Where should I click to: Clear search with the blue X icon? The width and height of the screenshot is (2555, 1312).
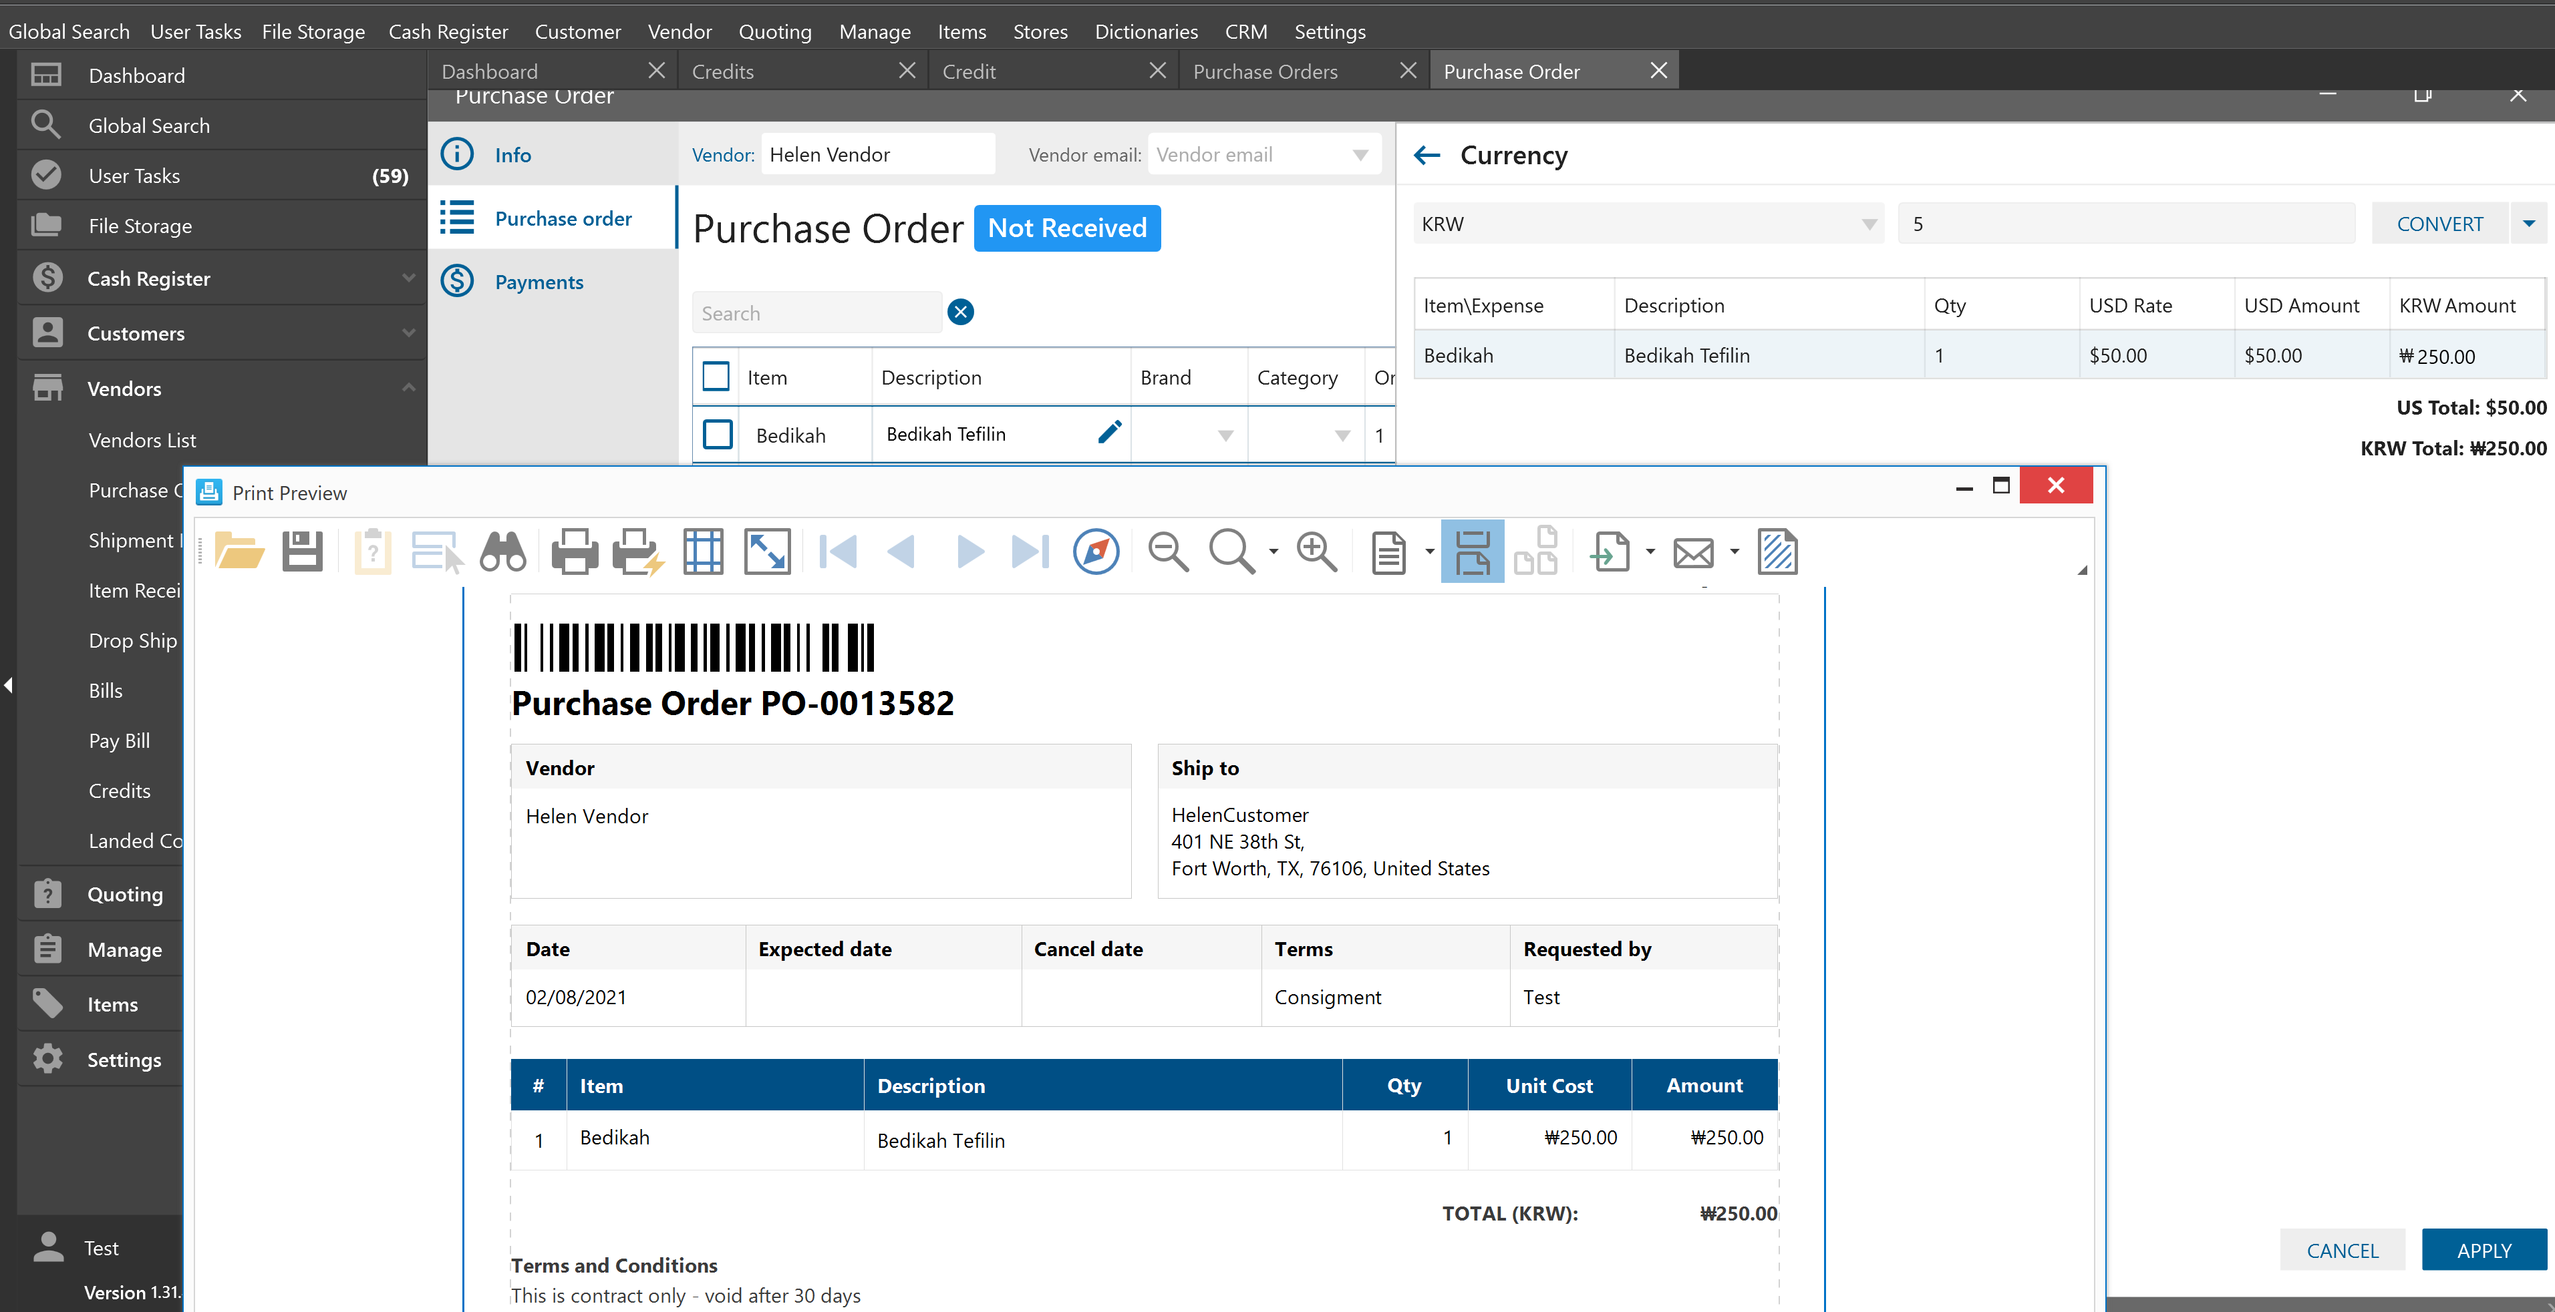(959, 312)
